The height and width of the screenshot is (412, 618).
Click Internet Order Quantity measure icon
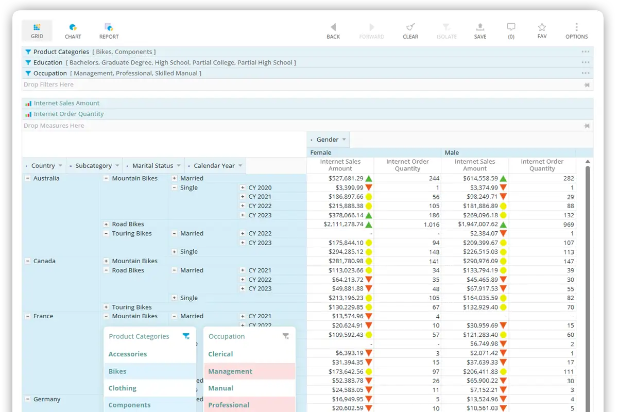[x=28, y=114]
